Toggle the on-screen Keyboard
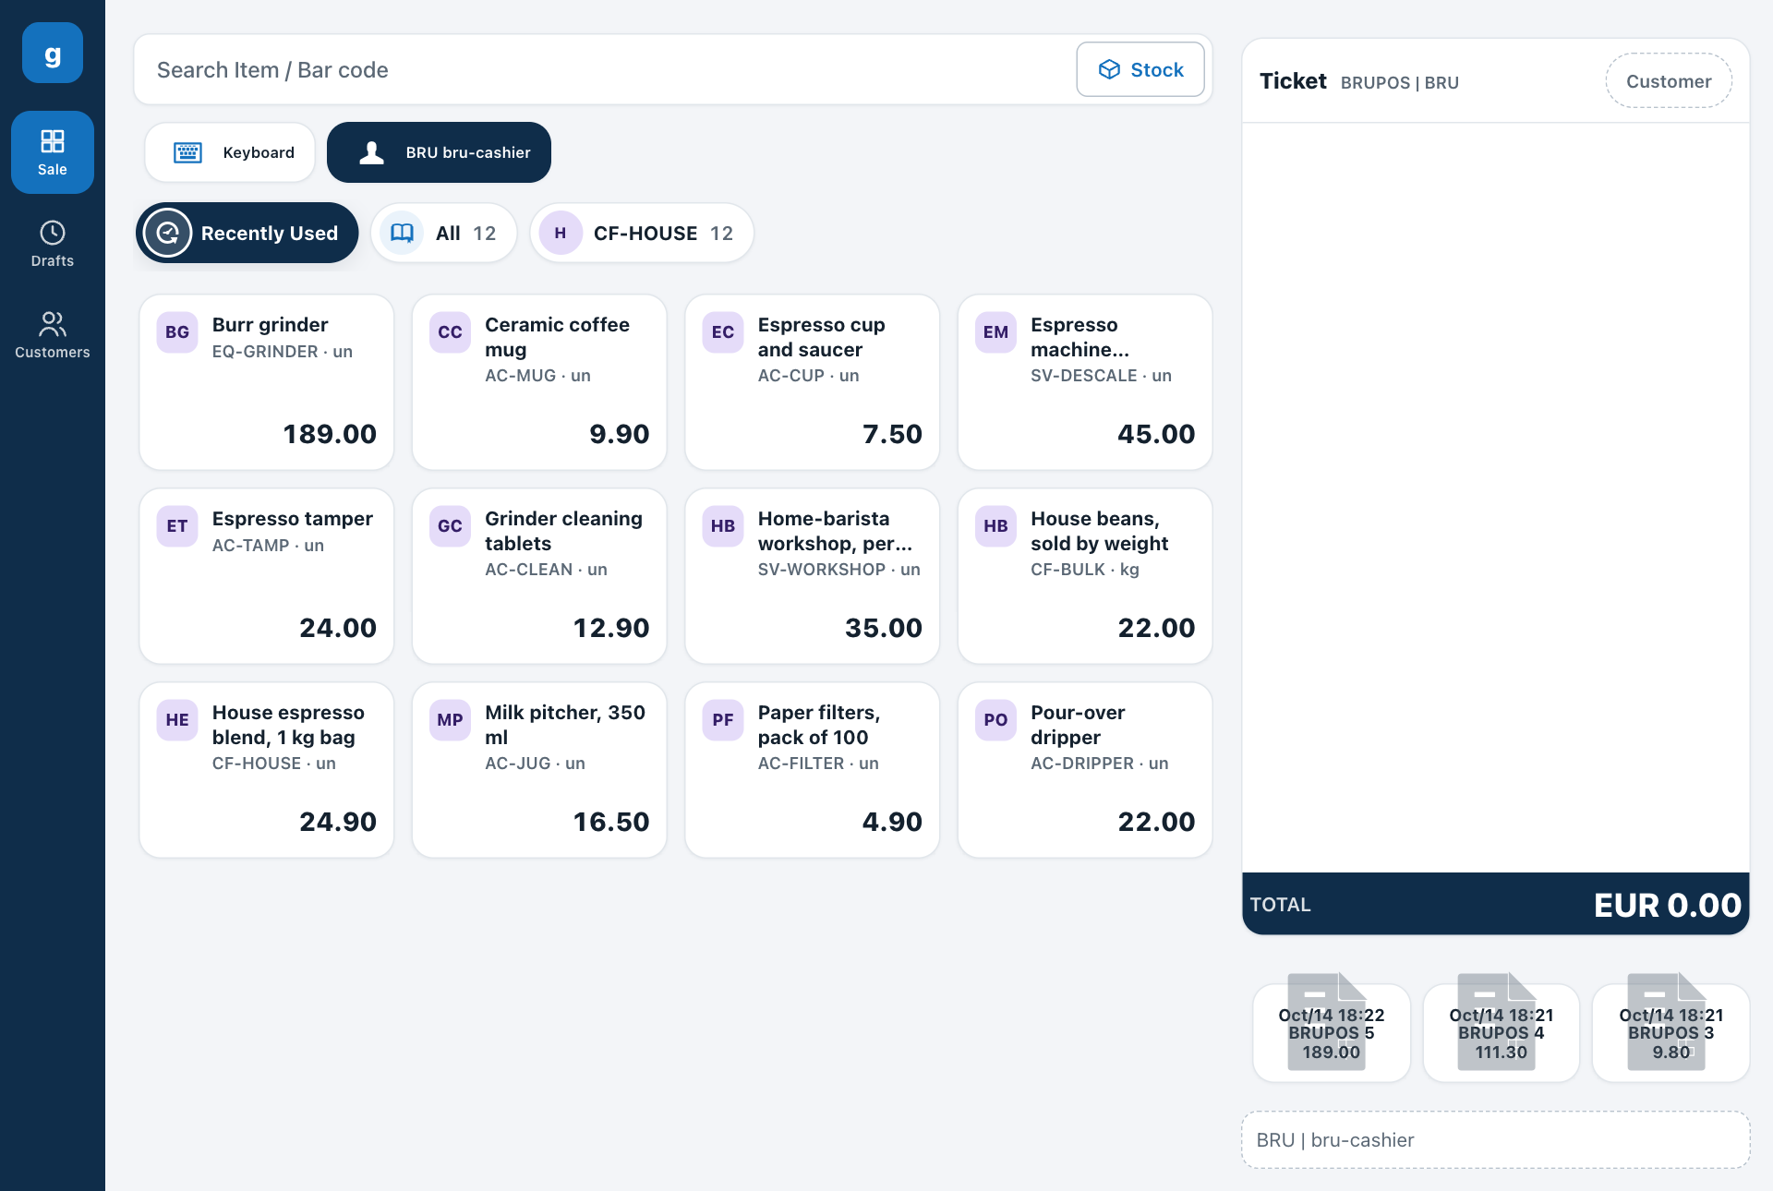 230,152
